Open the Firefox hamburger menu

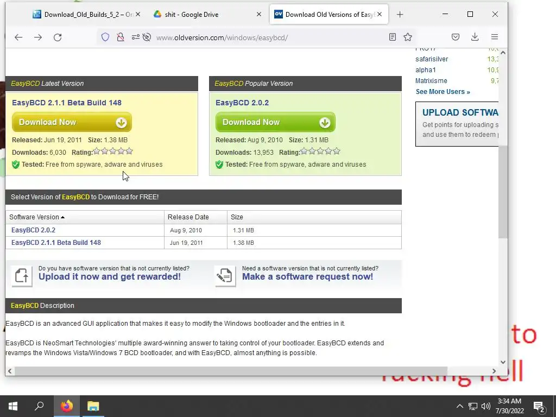494,37
